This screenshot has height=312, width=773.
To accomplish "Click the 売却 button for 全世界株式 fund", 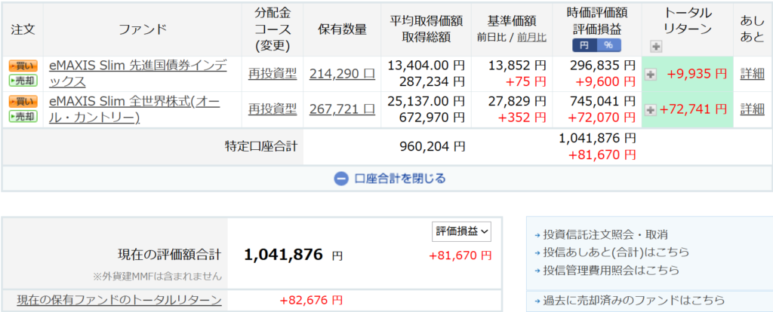I will coord(23,116).
